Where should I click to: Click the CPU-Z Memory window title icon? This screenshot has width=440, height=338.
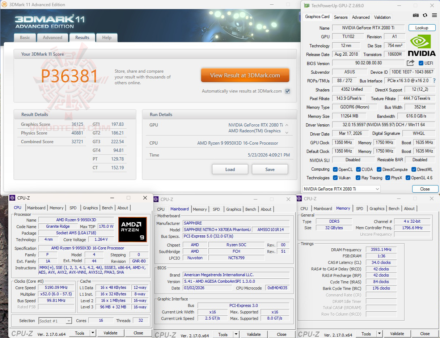tap(300, 198)
